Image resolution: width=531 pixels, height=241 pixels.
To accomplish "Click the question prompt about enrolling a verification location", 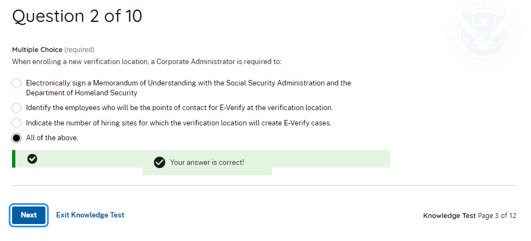I will pyautogui.click(x=147, y=62).
